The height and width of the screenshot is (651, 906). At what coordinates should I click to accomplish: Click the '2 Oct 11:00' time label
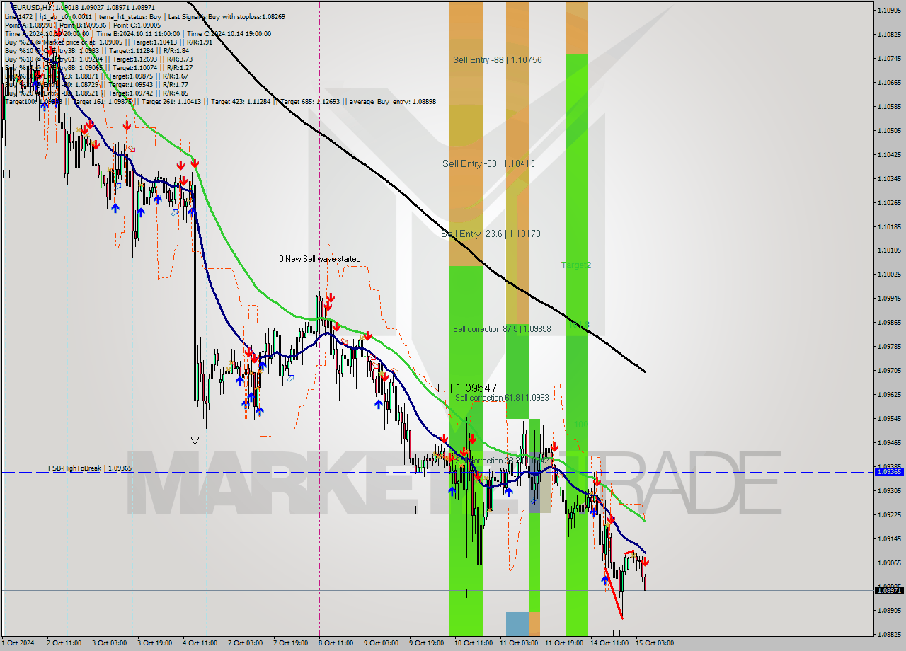pyautogui.click(x=64, y=643)
